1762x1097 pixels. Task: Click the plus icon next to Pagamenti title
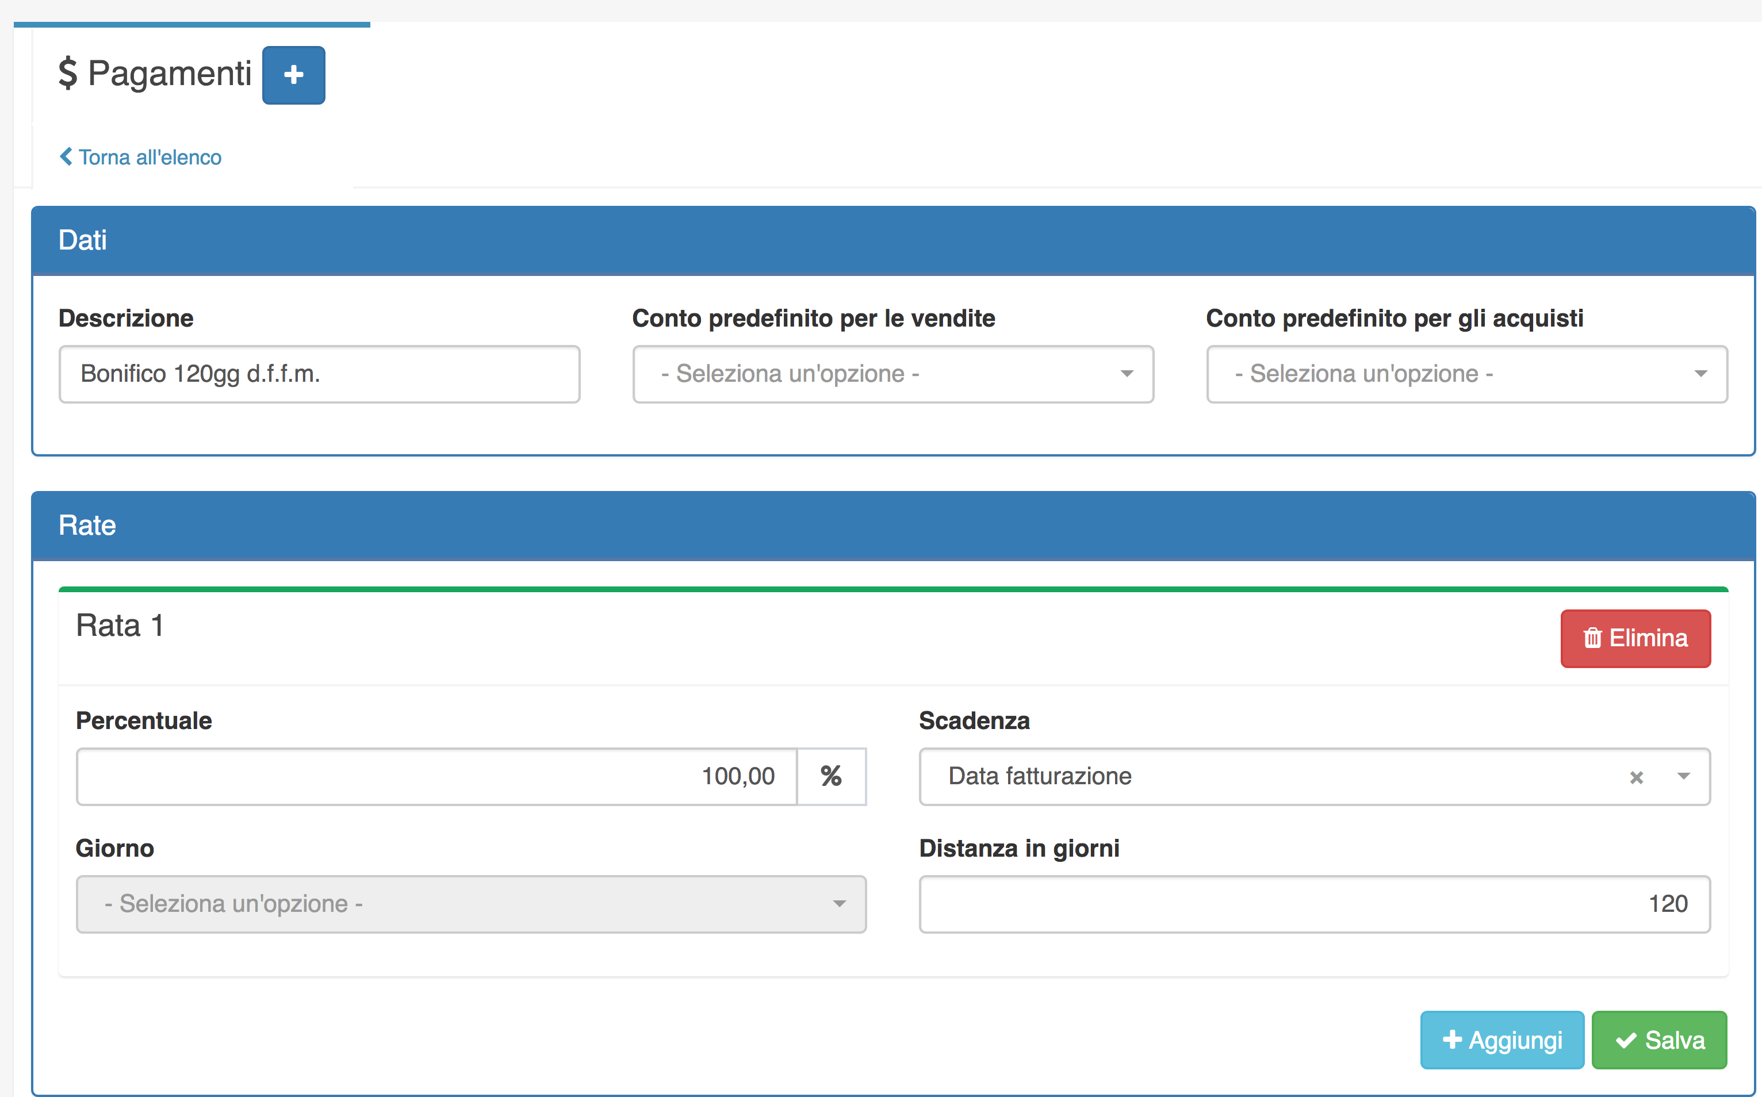(293, 75)
